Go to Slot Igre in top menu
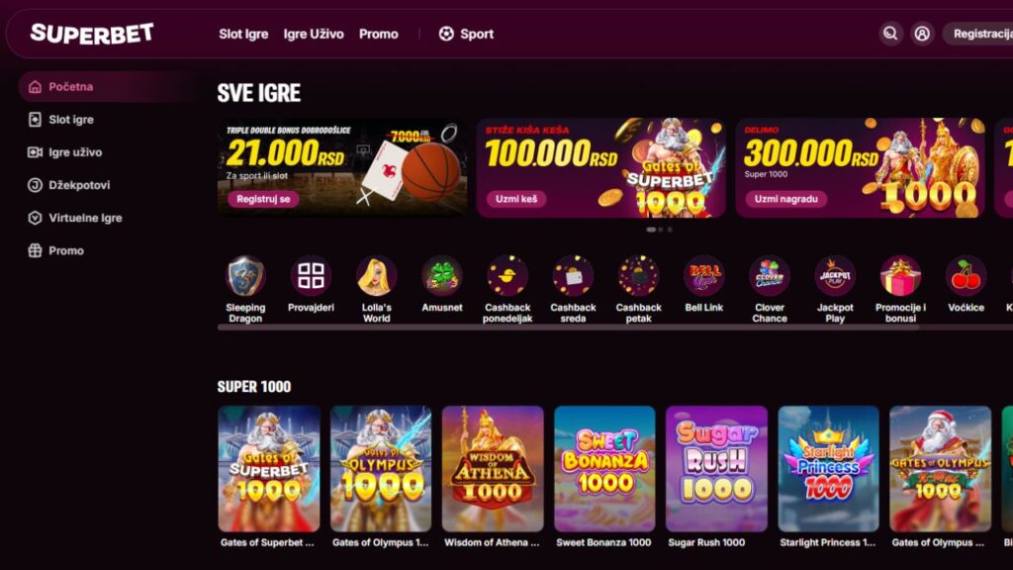The width and height of the screenshot is (1013, 570). click(x=243, y=34)
